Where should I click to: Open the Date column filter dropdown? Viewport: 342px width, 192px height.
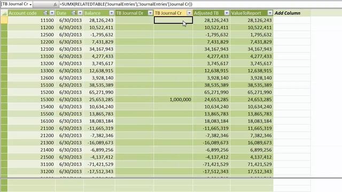(x=80, y=13)
